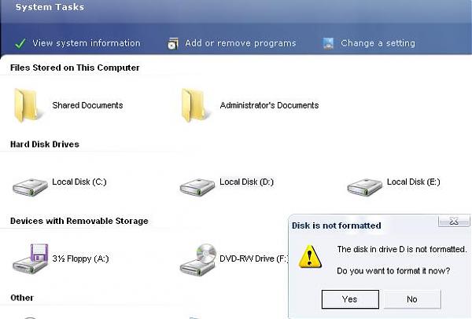
Task: Open the Change a setting link
Action: point(378,43)
